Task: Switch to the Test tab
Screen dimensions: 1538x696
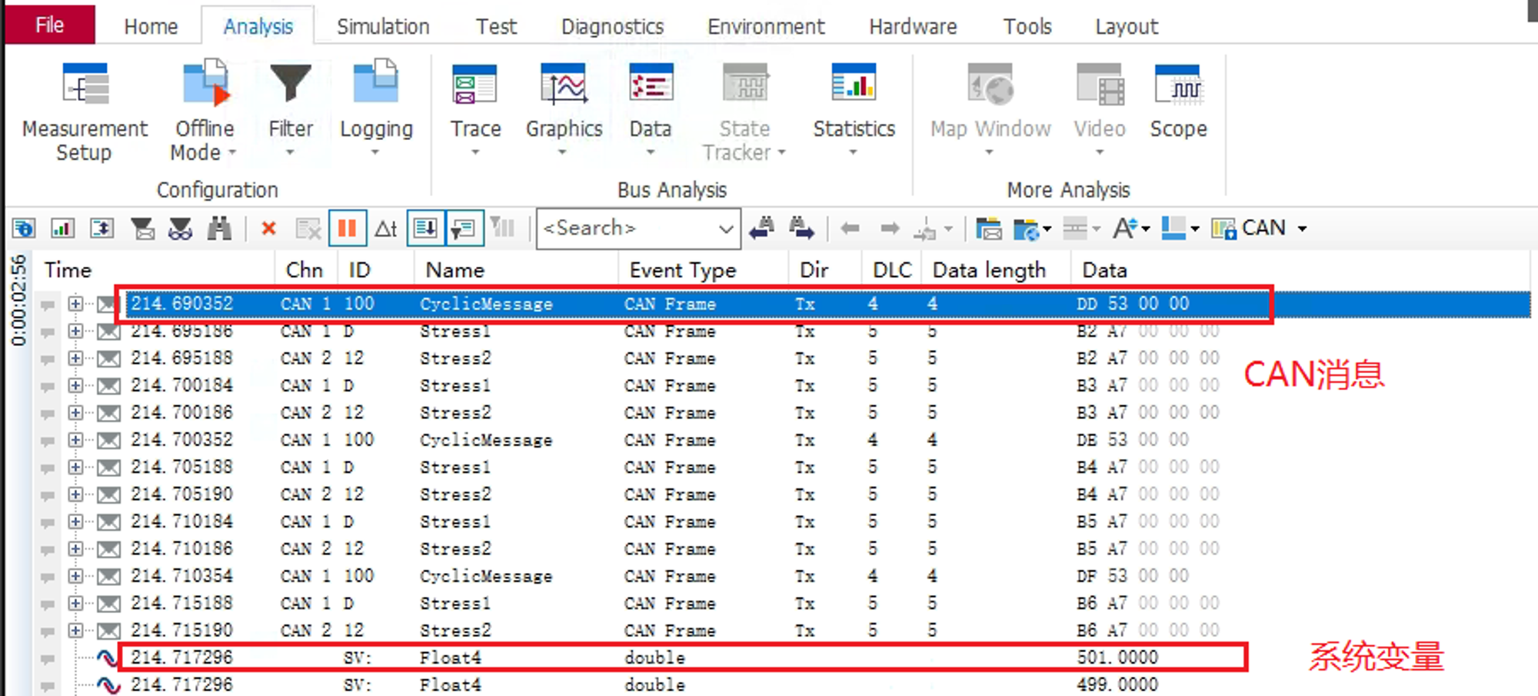Action: [496, 26]
